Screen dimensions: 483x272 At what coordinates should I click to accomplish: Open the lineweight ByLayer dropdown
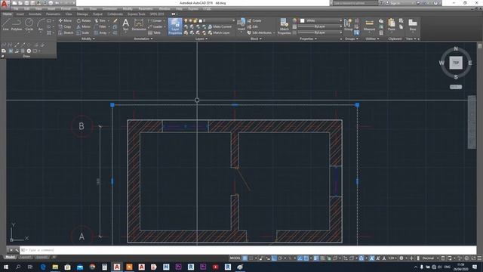tap(319, 26)
